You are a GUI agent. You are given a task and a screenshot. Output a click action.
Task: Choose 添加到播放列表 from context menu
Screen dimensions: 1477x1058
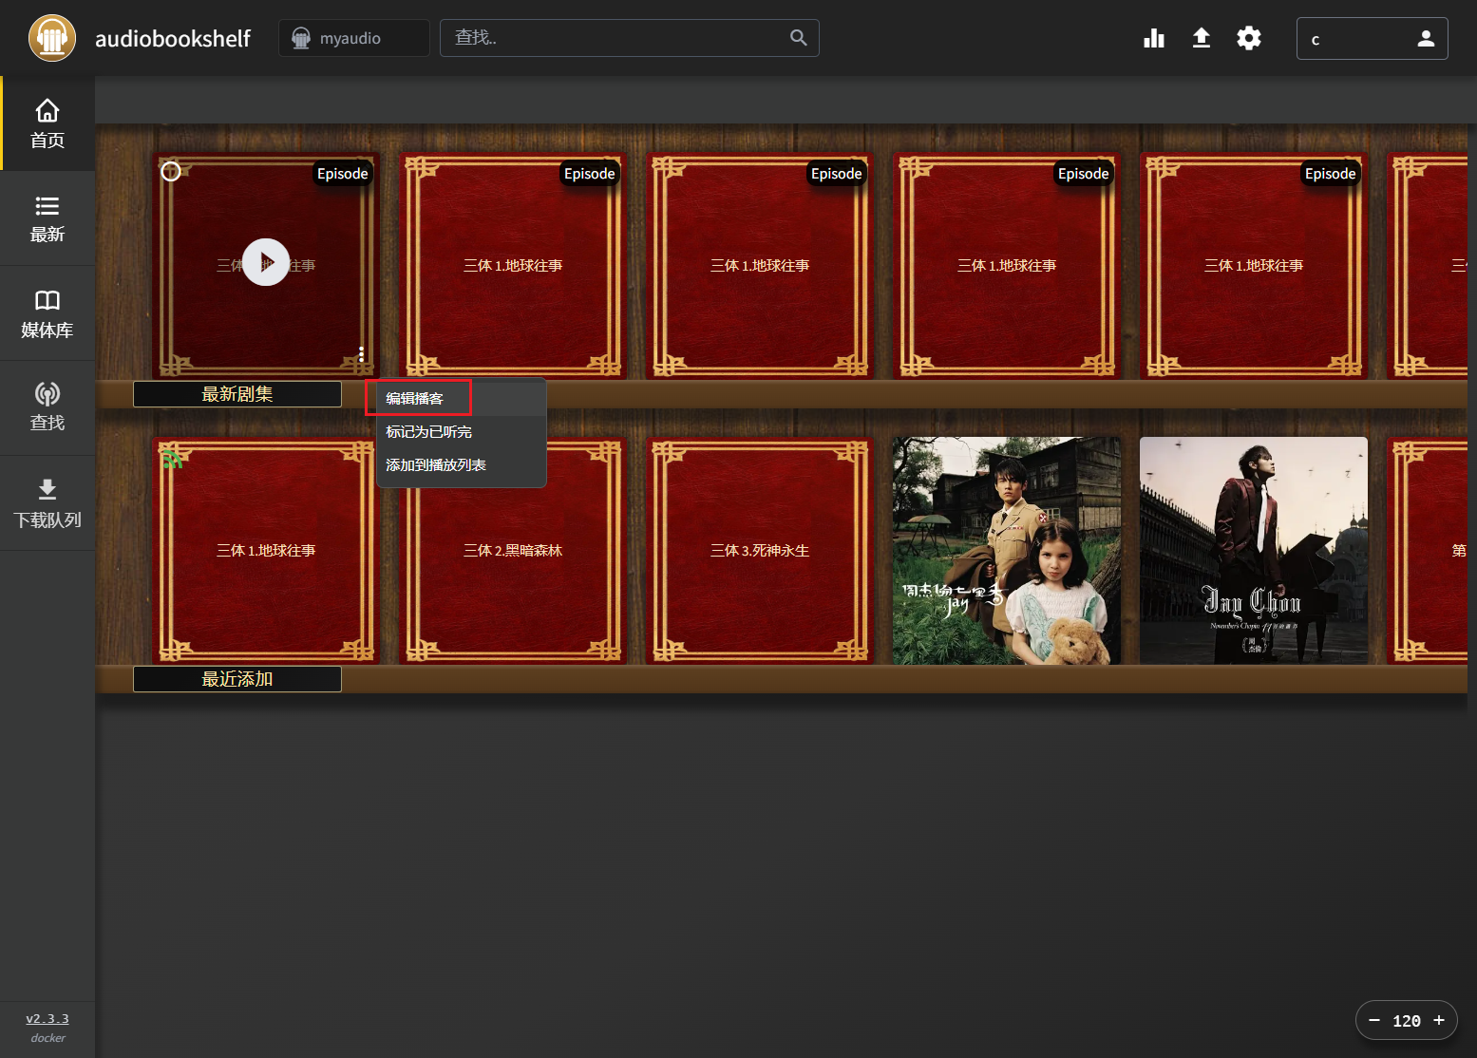(461, 465)
